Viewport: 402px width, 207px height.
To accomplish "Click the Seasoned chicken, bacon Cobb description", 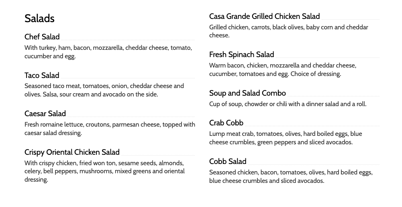I will click(x=291, y=176).
